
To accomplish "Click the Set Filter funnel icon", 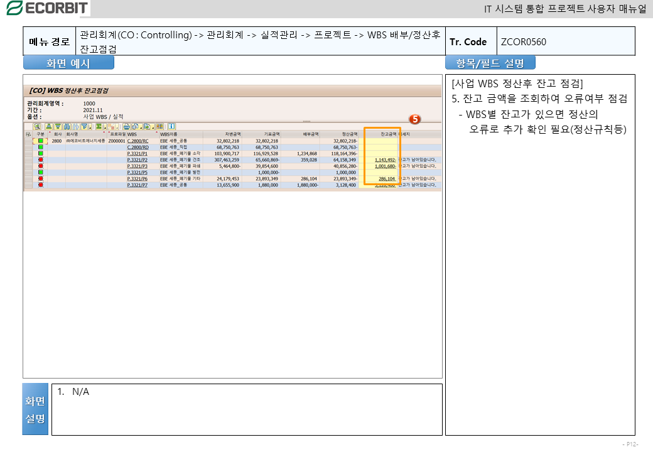I will coord(83,126).
